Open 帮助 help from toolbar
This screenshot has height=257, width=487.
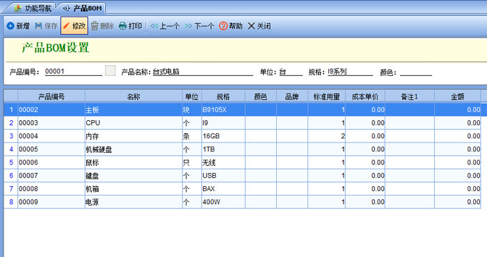click(230, 26)
